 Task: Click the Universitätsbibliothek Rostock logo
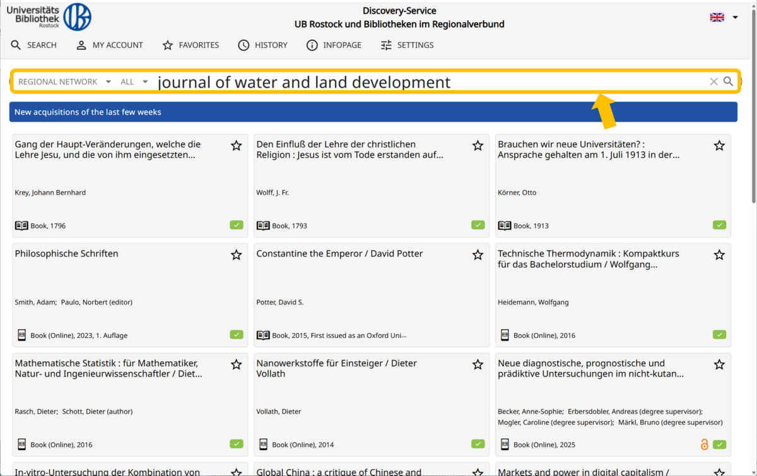coord(49,17)
